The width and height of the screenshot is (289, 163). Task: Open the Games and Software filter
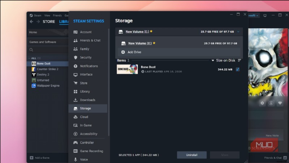tap(48, 42)
